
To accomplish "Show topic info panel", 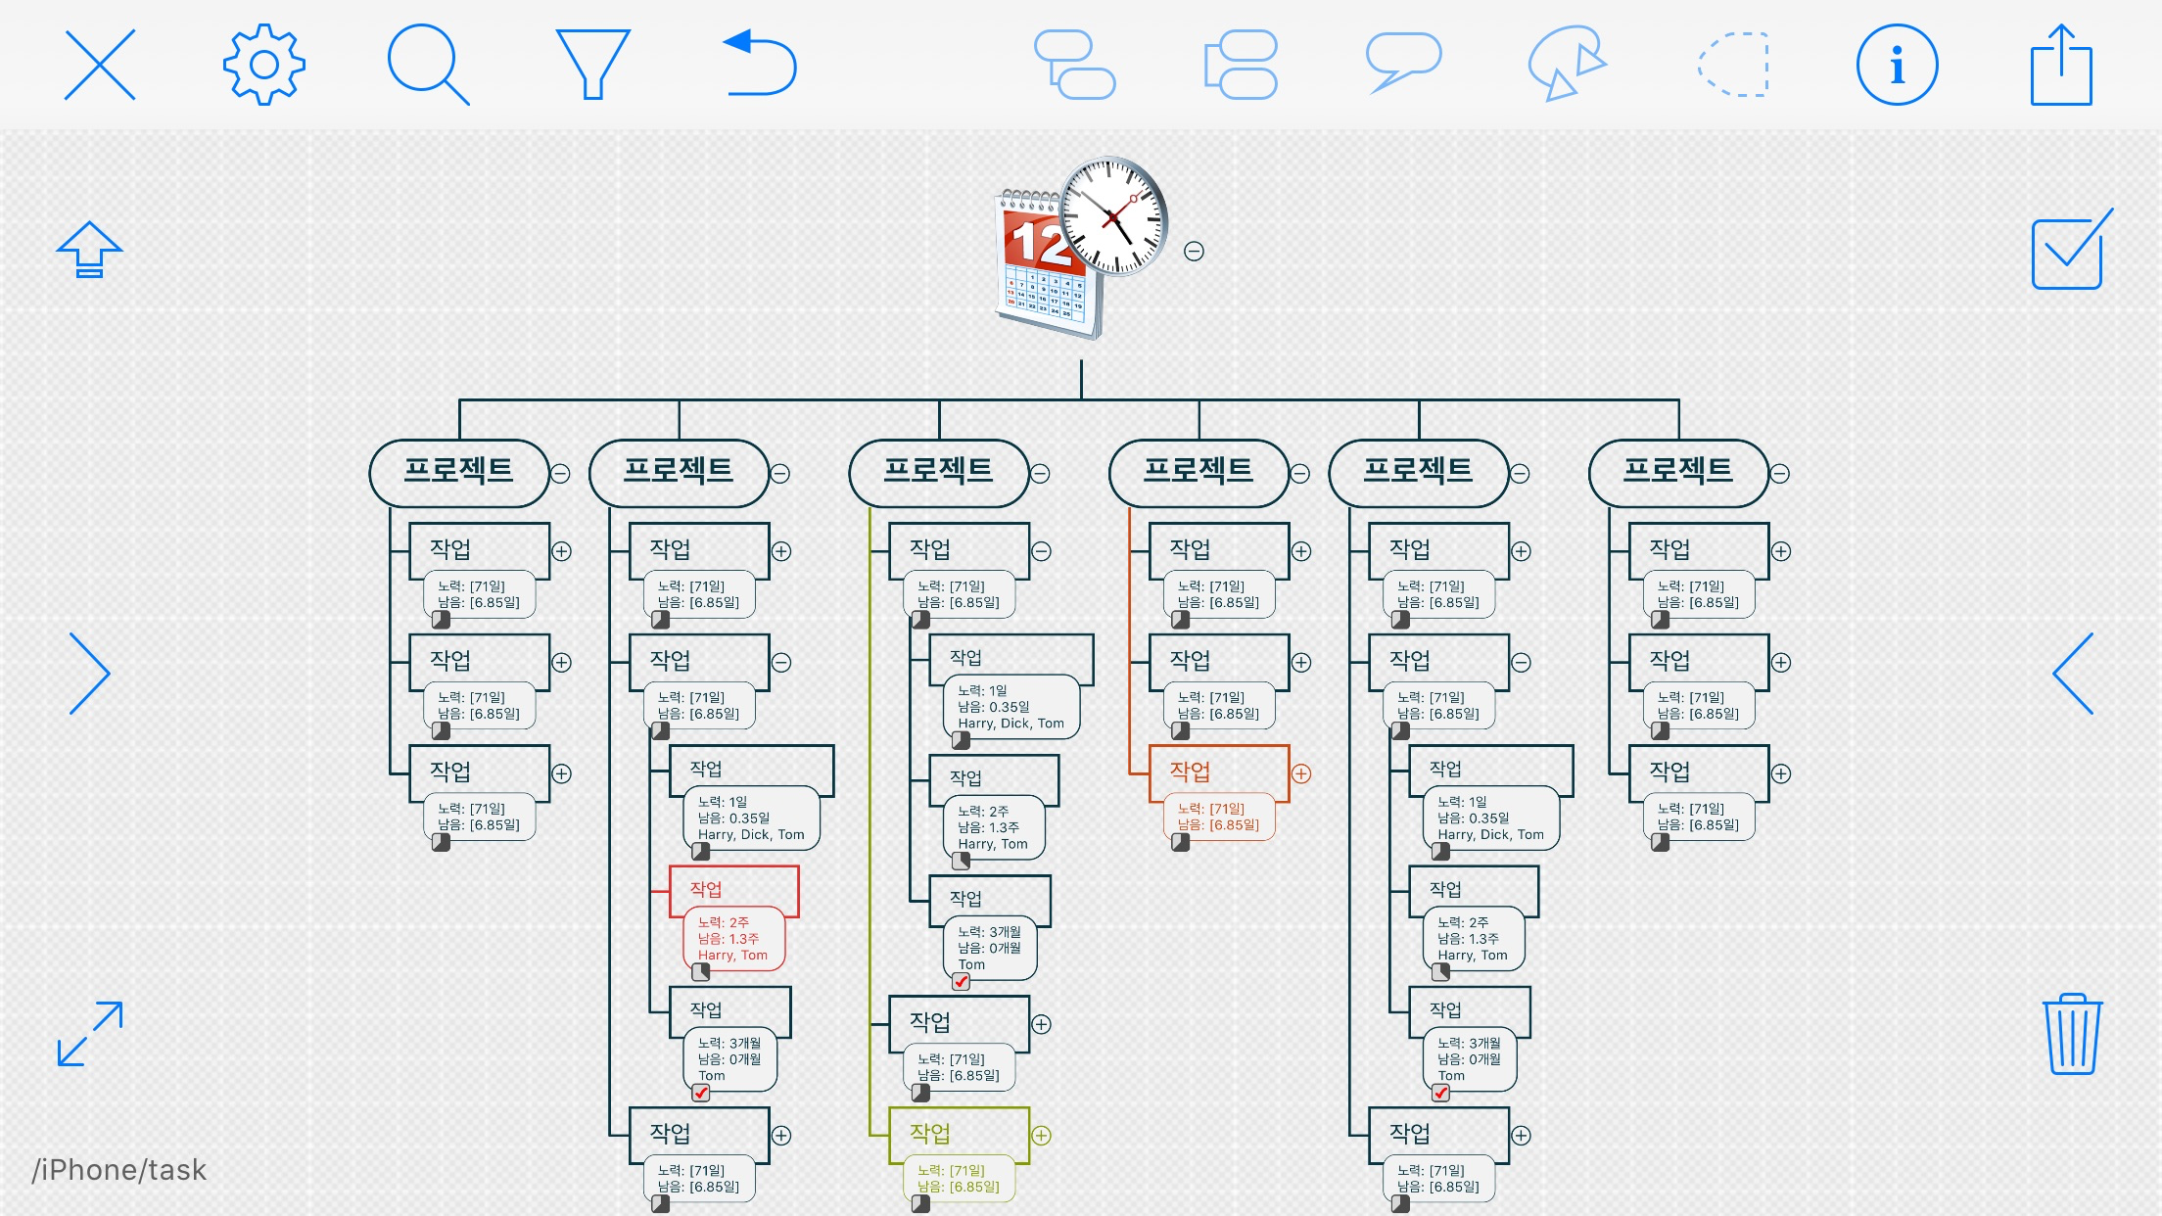I will coord(1897,63).
